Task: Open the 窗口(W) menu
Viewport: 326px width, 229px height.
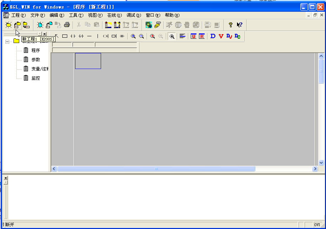Action: click(x=153, y=15)
